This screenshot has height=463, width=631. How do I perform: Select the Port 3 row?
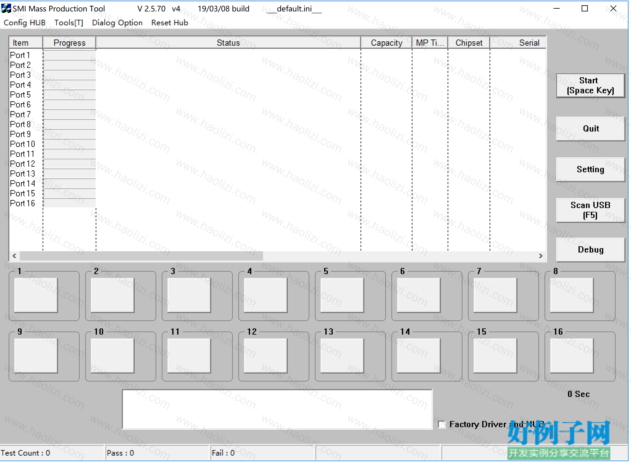coord(278,75)
